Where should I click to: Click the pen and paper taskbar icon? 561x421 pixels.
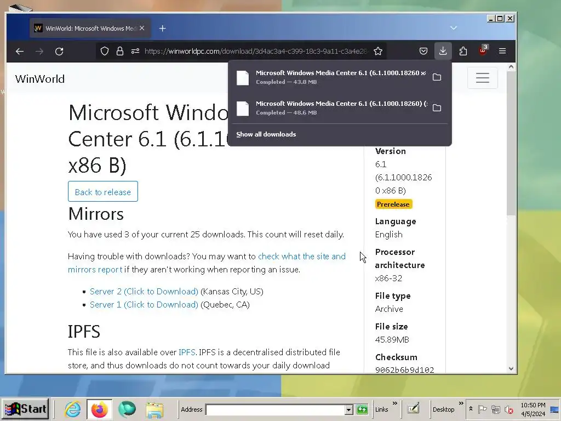click(x=413, y=408)
